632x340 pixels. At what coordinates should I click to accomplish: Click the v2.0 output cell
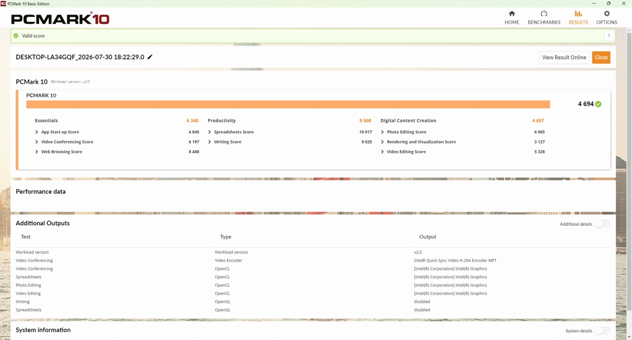418,252
